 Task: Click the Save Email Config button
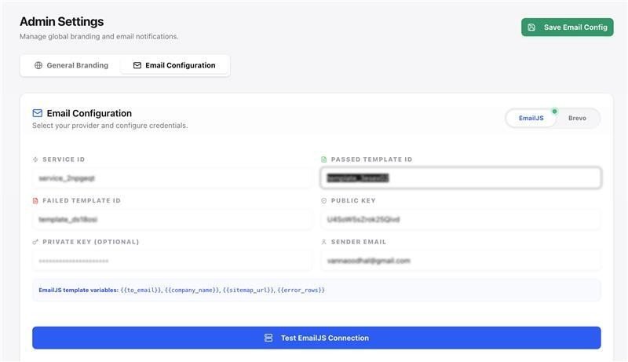point(567,27)
